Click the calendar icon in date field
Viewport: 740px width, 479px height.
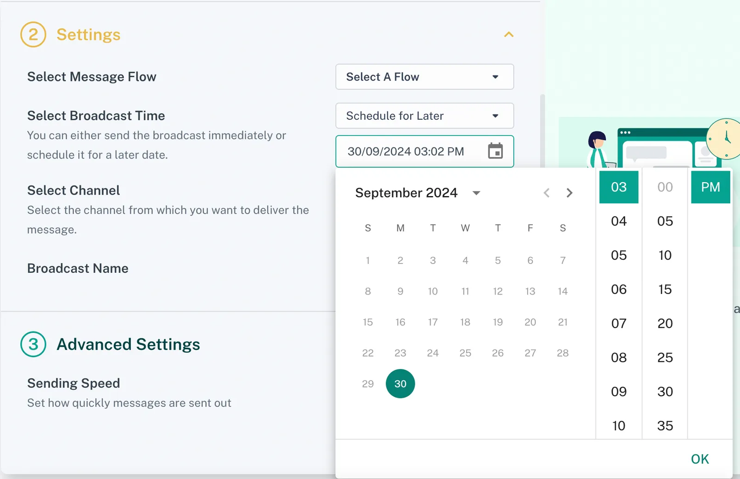[495, 151]
